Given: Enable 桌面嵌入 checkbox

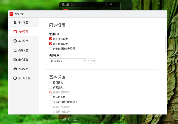Looking at the screenshot, I should click(51, 87).
